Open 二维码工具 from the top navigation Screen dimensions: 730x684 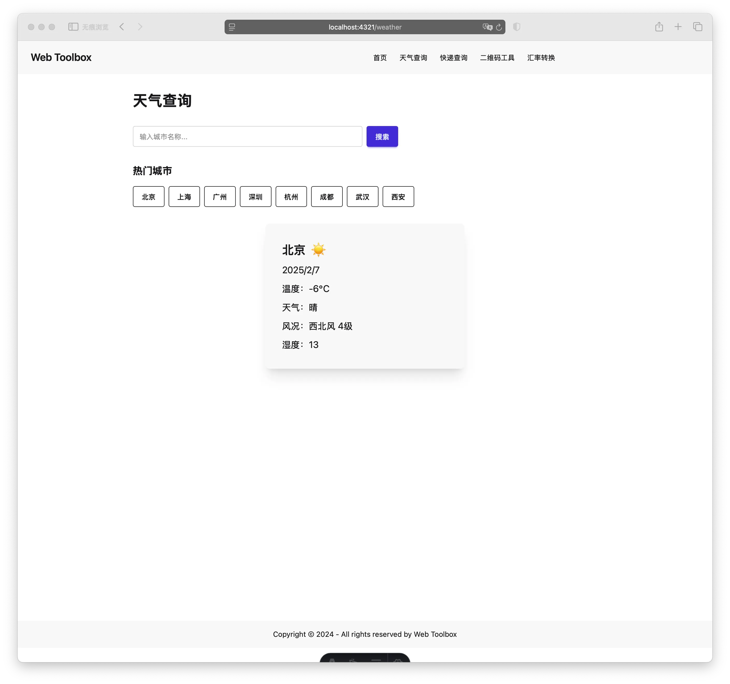pos(497,58)
